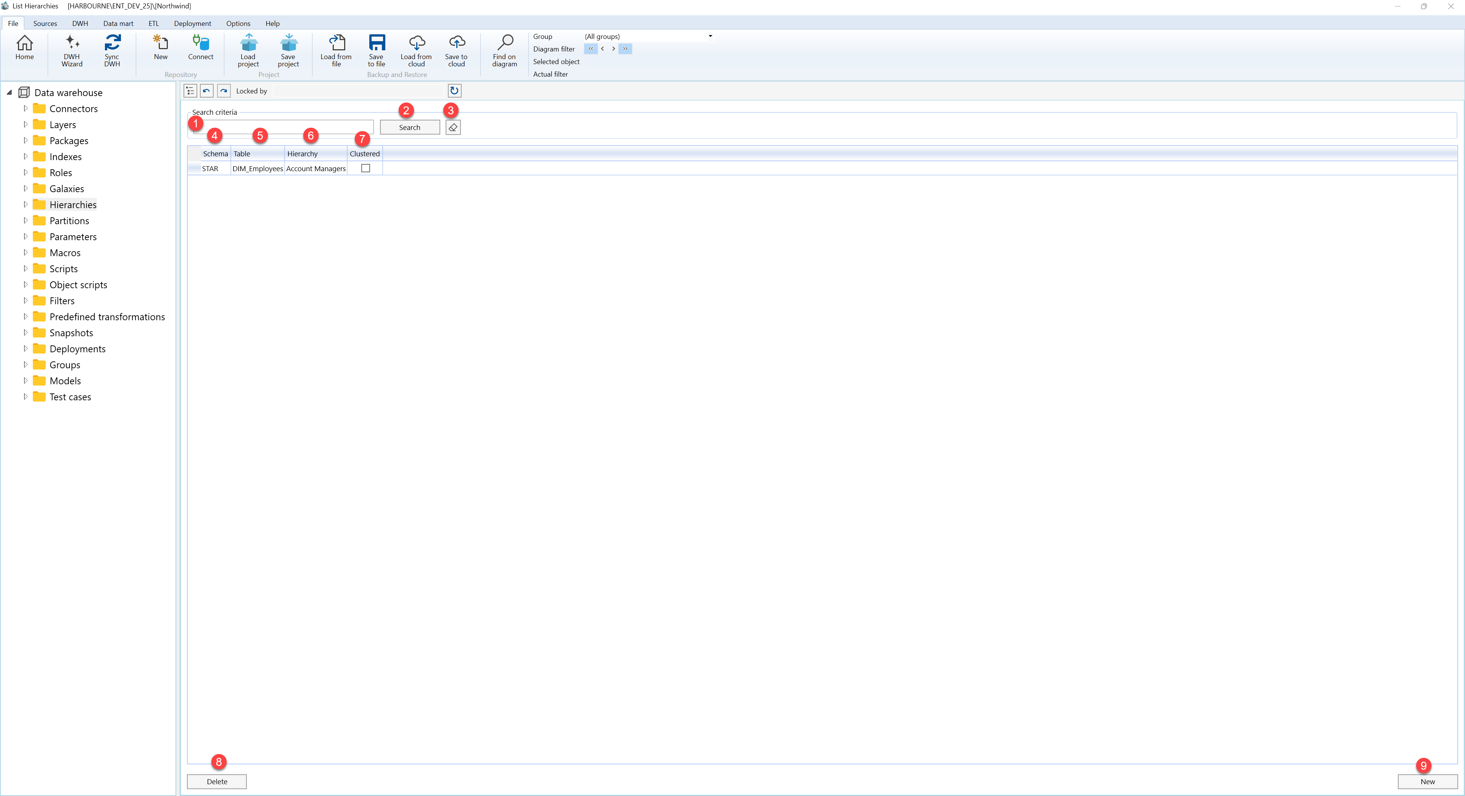Open the ETL tab
The height and width of the screenshot is (796, 1465).
point(153,23)
